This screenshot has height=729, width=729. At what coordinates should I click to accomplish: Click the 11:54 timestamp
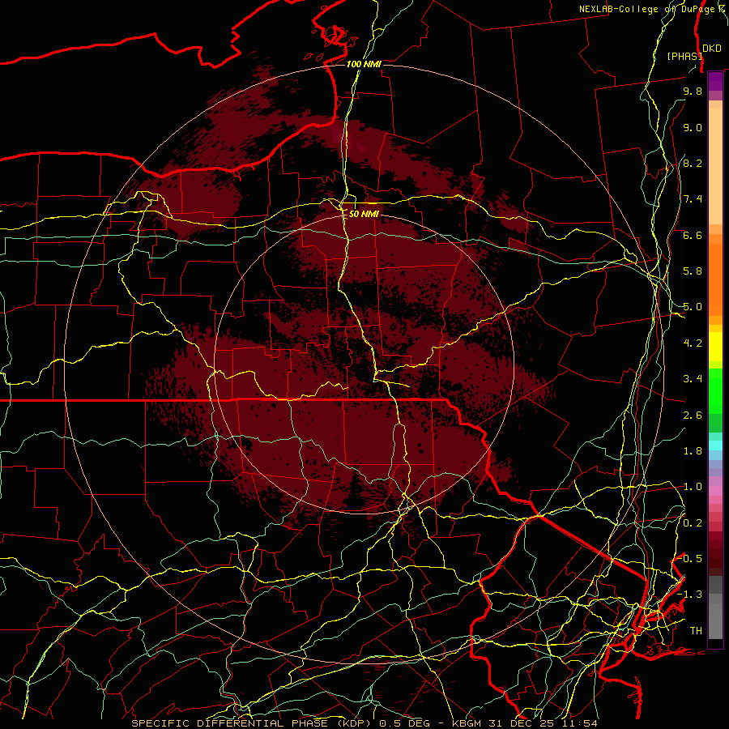point(580,723)
